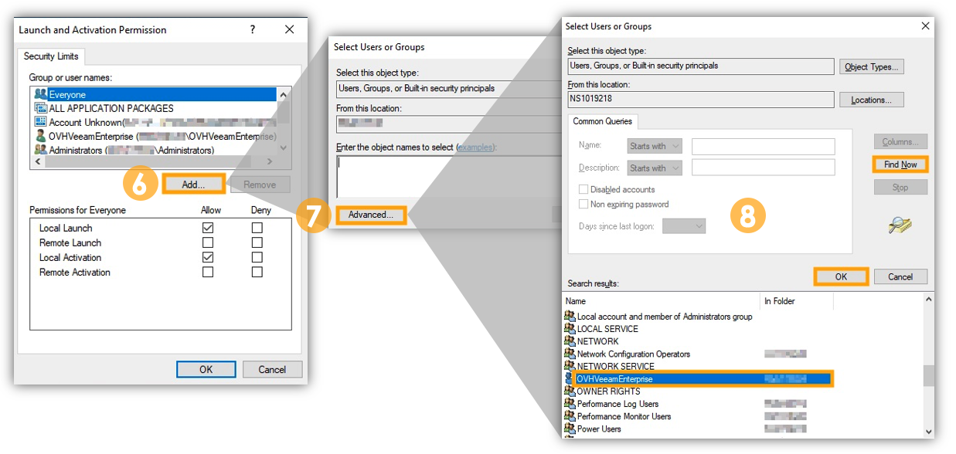
Task: Check Deny for Remote Launch
Action: [x=257, y=242]
